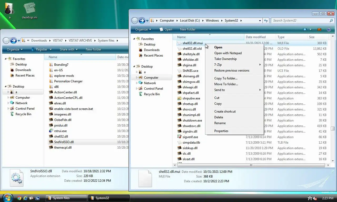Choose Open with Notepad from context menu
The height and width of the screenshot is (202, 337).
pos(228,53)
